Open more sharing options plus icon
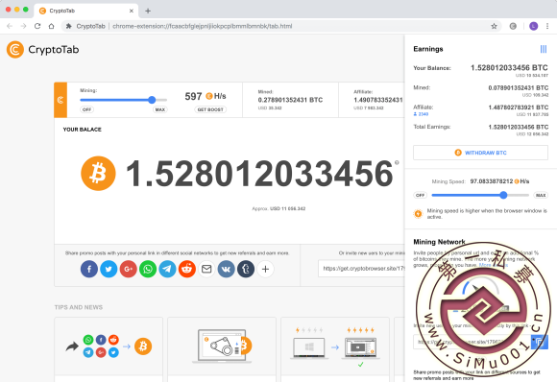 [265, 269]
